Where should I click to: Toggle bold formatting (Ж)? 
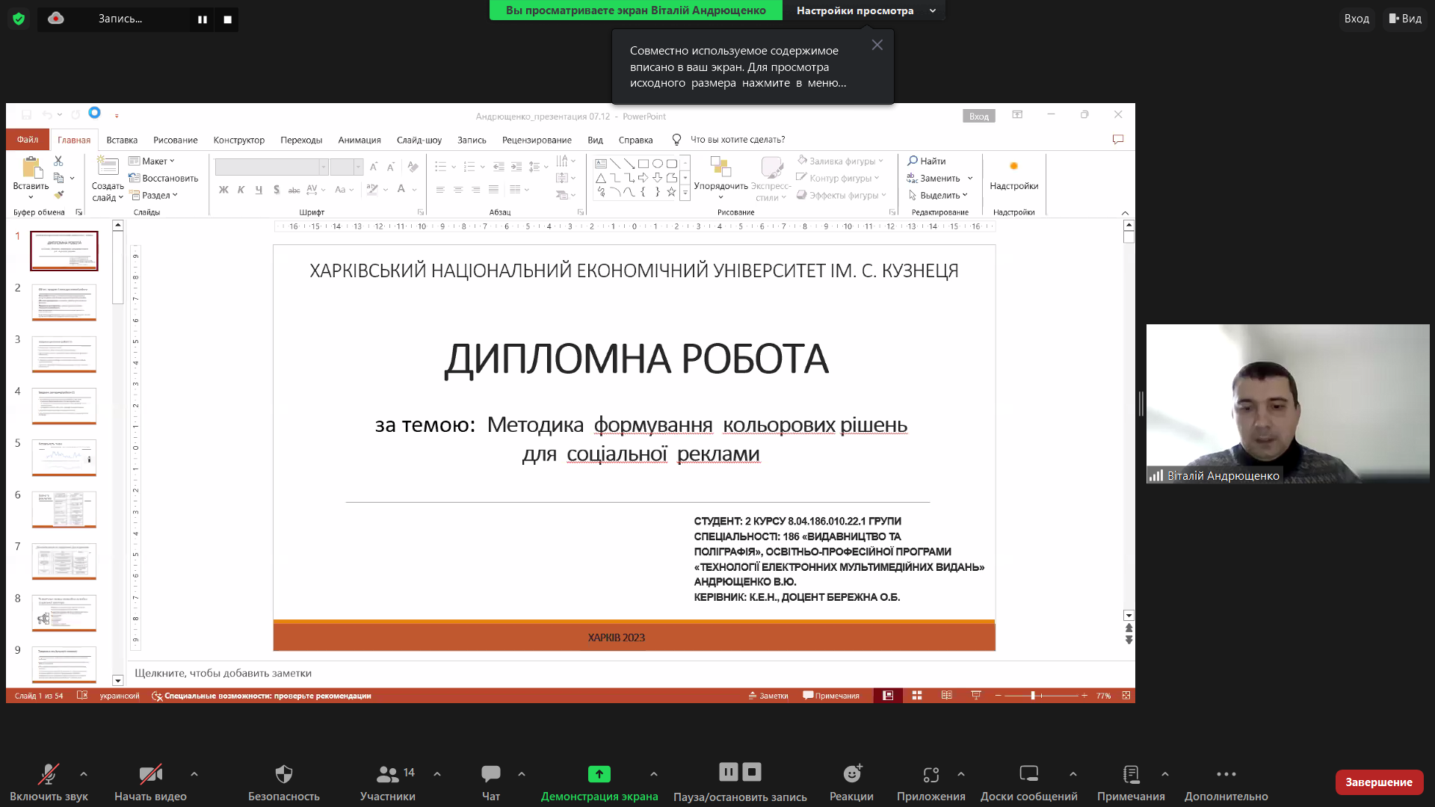(223, 190)
